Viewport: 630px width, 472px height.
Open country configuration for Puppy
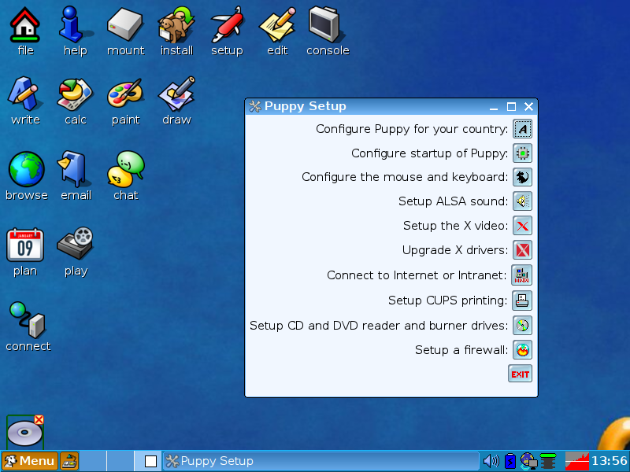[521, 129]
